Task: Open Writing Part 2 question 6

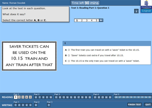Action: pyautogui.click(x=36, y=105)
